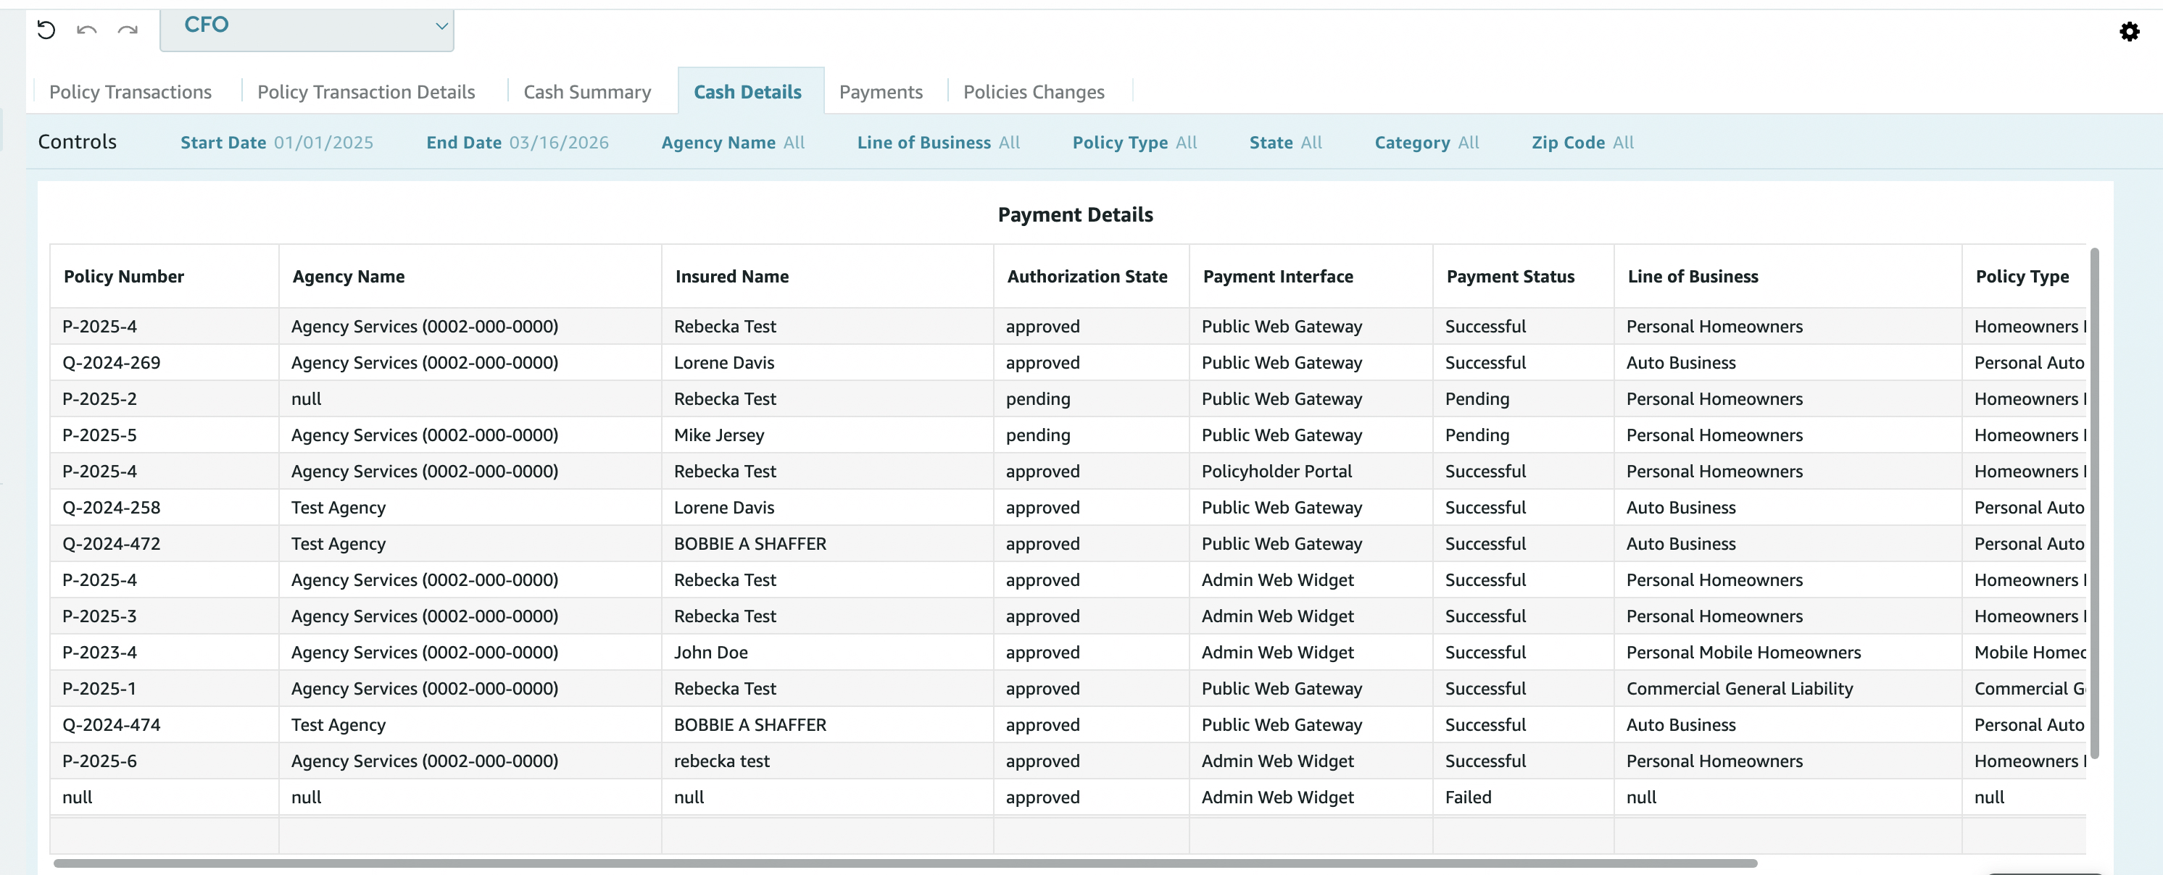Select the Q-2024-472 policy number cell
This screenshot has width=2163, height=875.
(111, 544)
